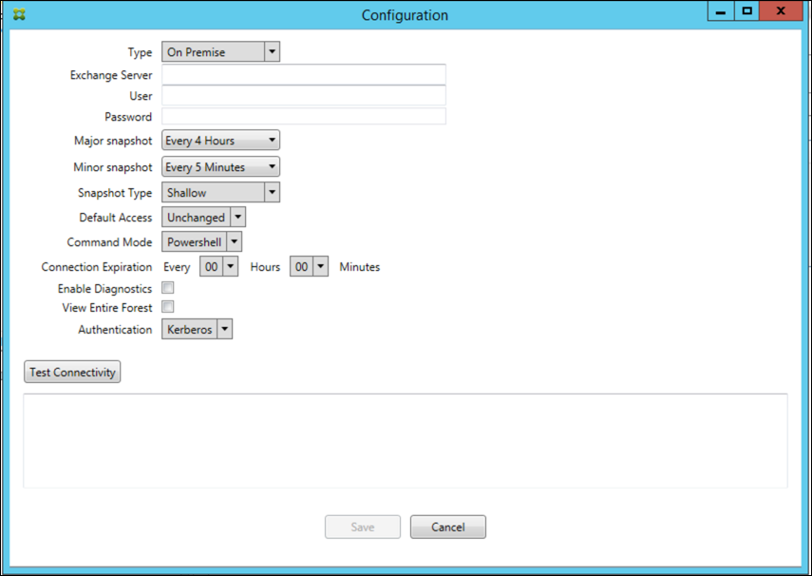
Task: Click the connectivity results output box
Action: (406, 440)
